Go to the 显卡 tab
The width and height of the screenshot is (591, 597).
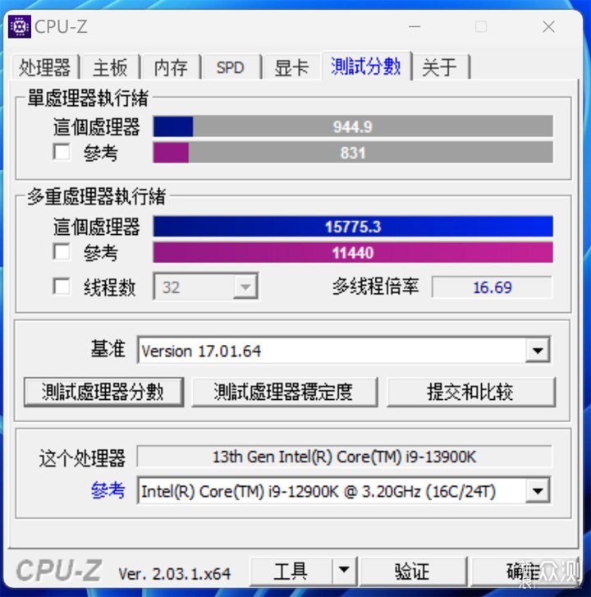[291, 67]
